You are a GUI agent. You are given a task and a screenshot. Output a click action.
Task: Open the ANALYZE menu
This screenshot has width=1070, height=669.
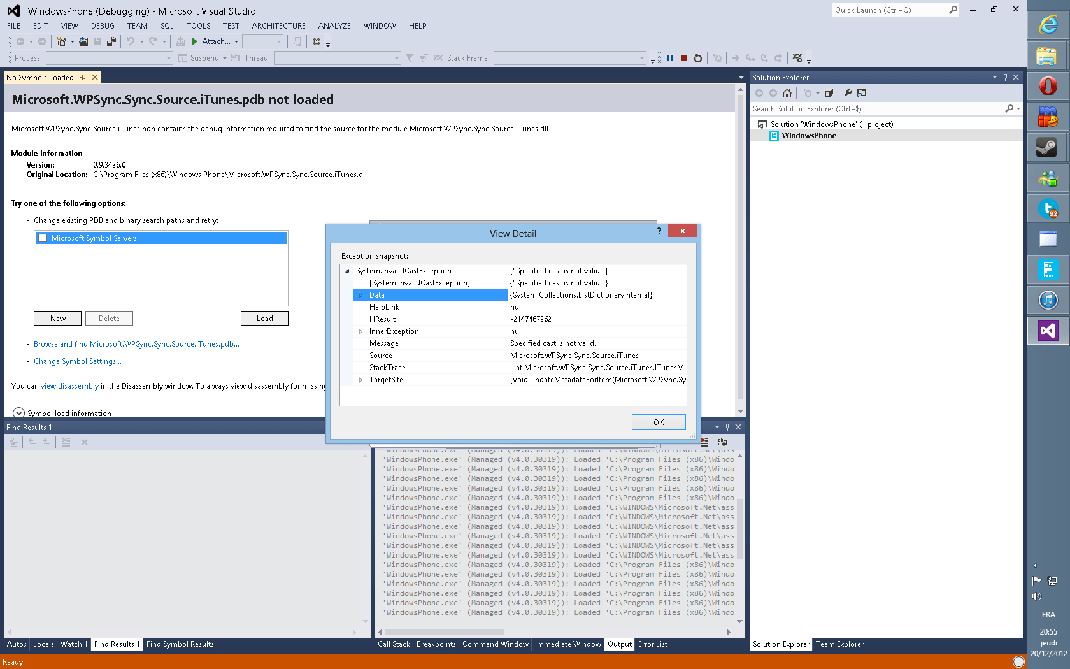tap(334, 26)
